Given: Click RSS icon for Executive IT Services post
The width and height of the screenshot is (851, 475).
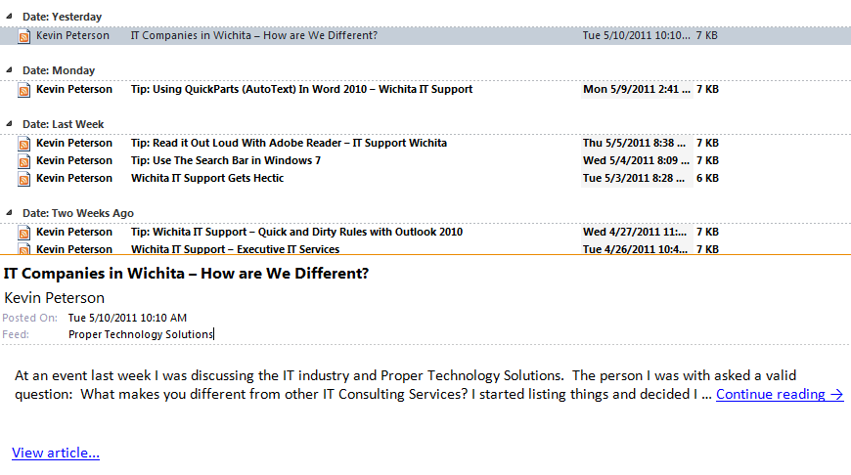Looking at the screenshot, I should (24, 249).
